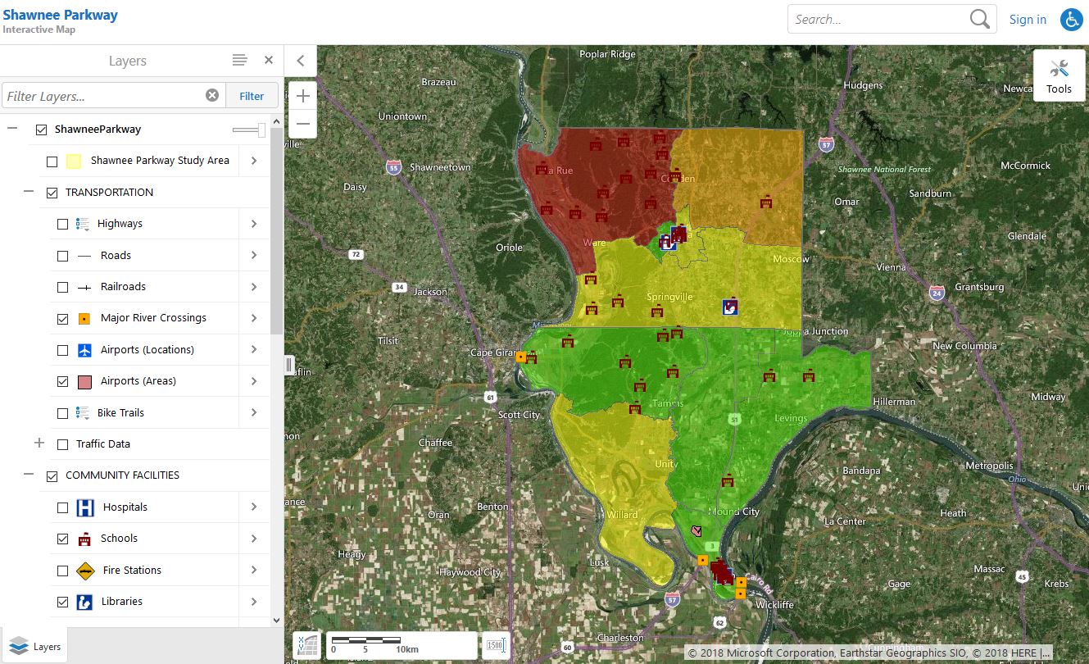Turn on the Highways layer
Viewport: 1089px width, 664px height.
coord(63,224)
